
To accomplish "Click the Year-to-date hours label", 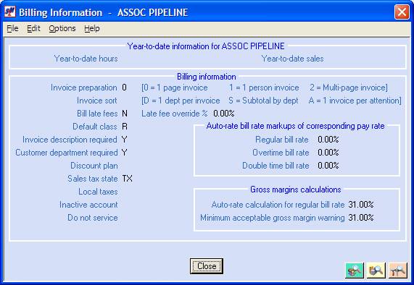I will click(86, 59).
